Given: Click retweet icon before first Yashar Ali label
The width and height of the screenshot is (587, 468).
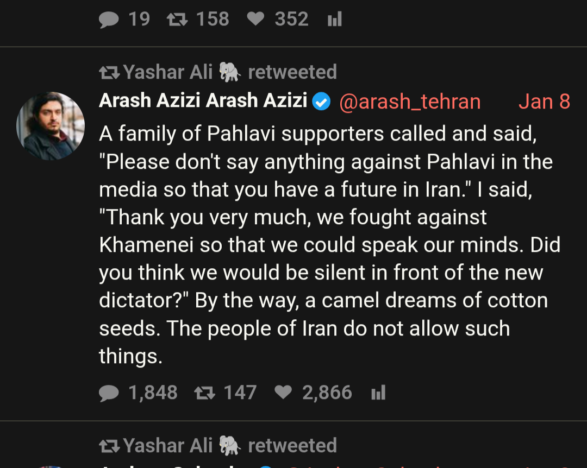Looking at the screenshot, I should [109, 72].
